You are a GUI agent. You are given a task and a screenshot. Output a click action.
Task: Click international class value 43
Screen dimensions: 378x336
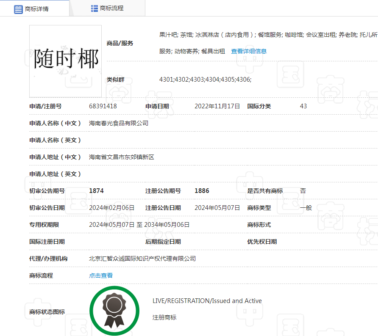tap(303, 106)
